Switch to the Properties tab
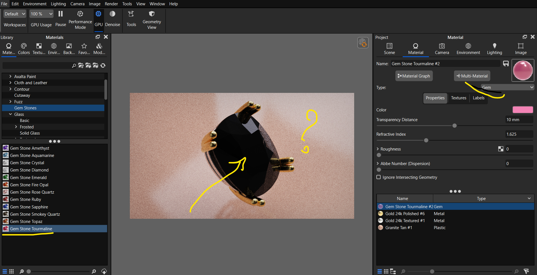 click(435, 98)
